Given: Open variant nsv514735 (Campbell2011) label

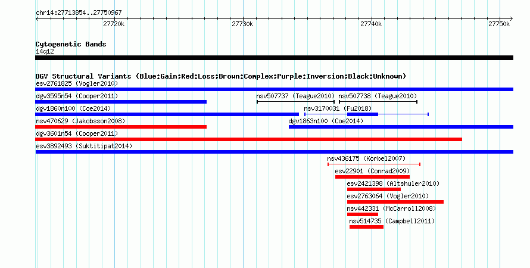Looking at the screenshot, I should 392,221.
